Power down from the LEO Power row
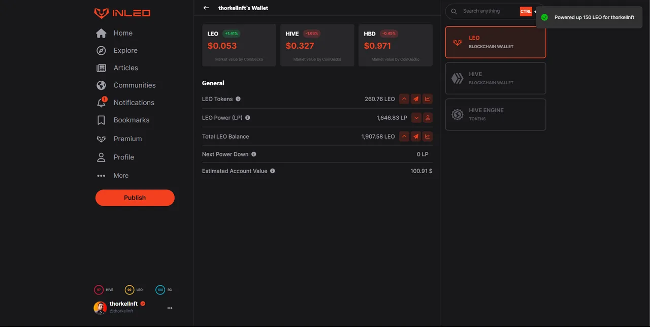650x327 pixels. pyautogui.click(x=416, y=117)
